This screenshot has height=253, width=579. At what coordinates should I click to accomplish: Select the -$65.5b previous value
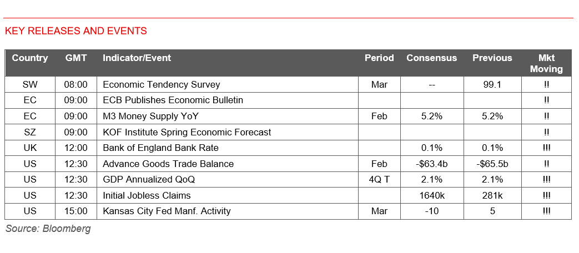tap(492, 164)
